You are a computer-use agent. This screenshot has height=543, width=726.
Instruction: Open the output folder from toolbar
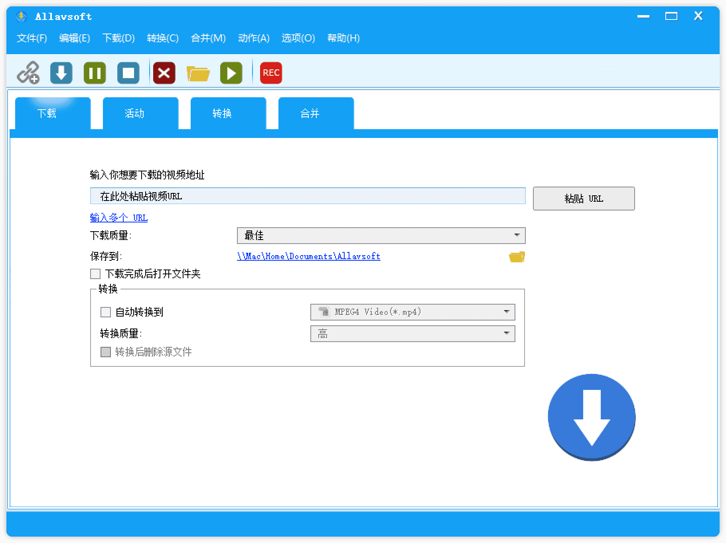198,73
